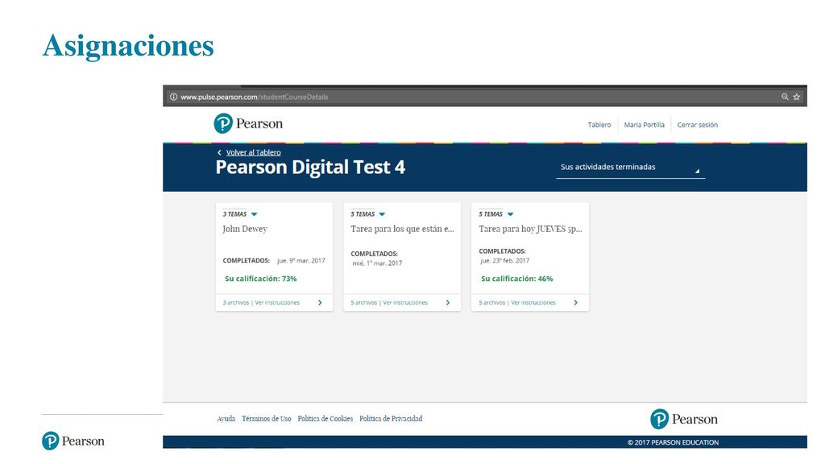Open arrow on Tarea para hoy JUEVES card
Image resolution: width=825 pixels, height=464 pixels.
tap(575, 303)
